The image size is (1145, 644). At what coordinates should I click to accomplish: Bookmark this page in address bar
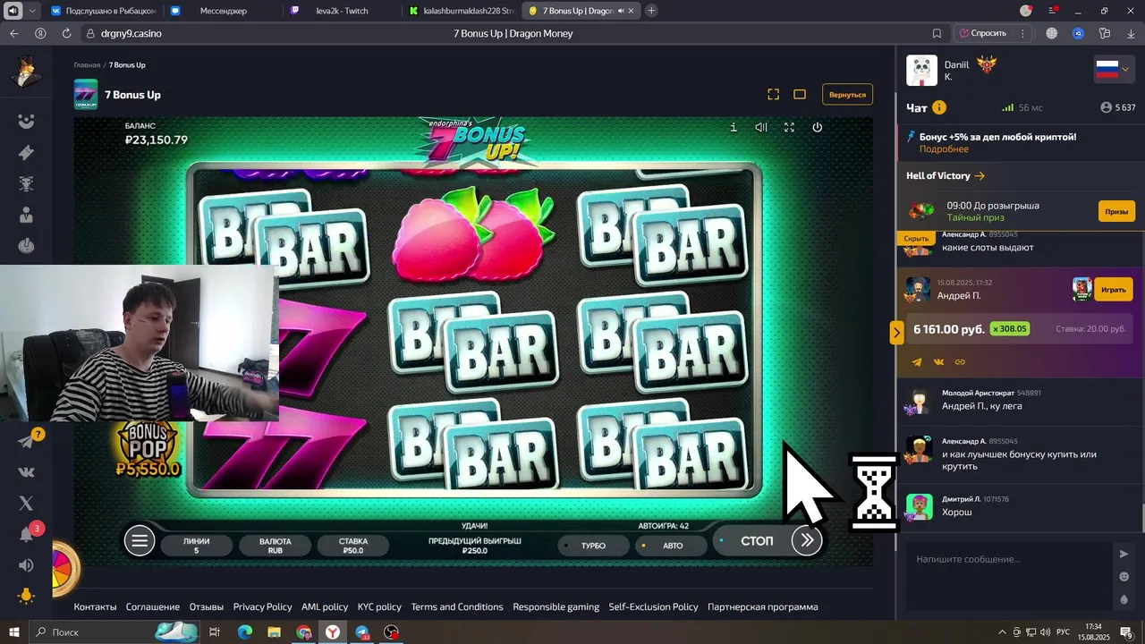coord(937,33)
